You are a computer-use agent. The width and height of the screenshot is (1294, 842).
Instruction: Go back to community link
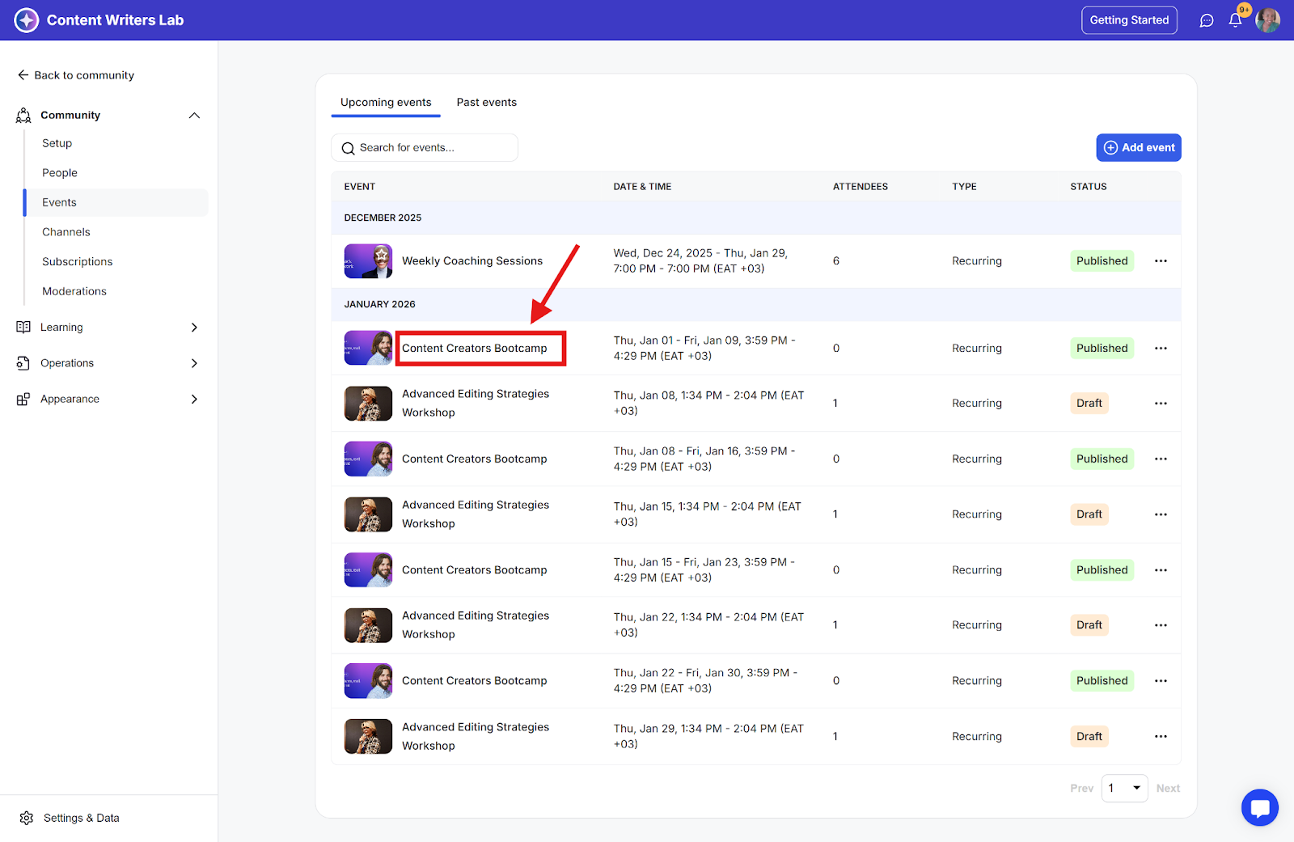point(76,75)
